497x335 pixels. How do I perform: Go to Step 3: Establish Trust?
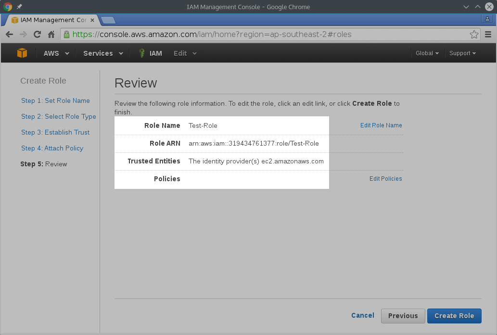(x=55, y=132)
